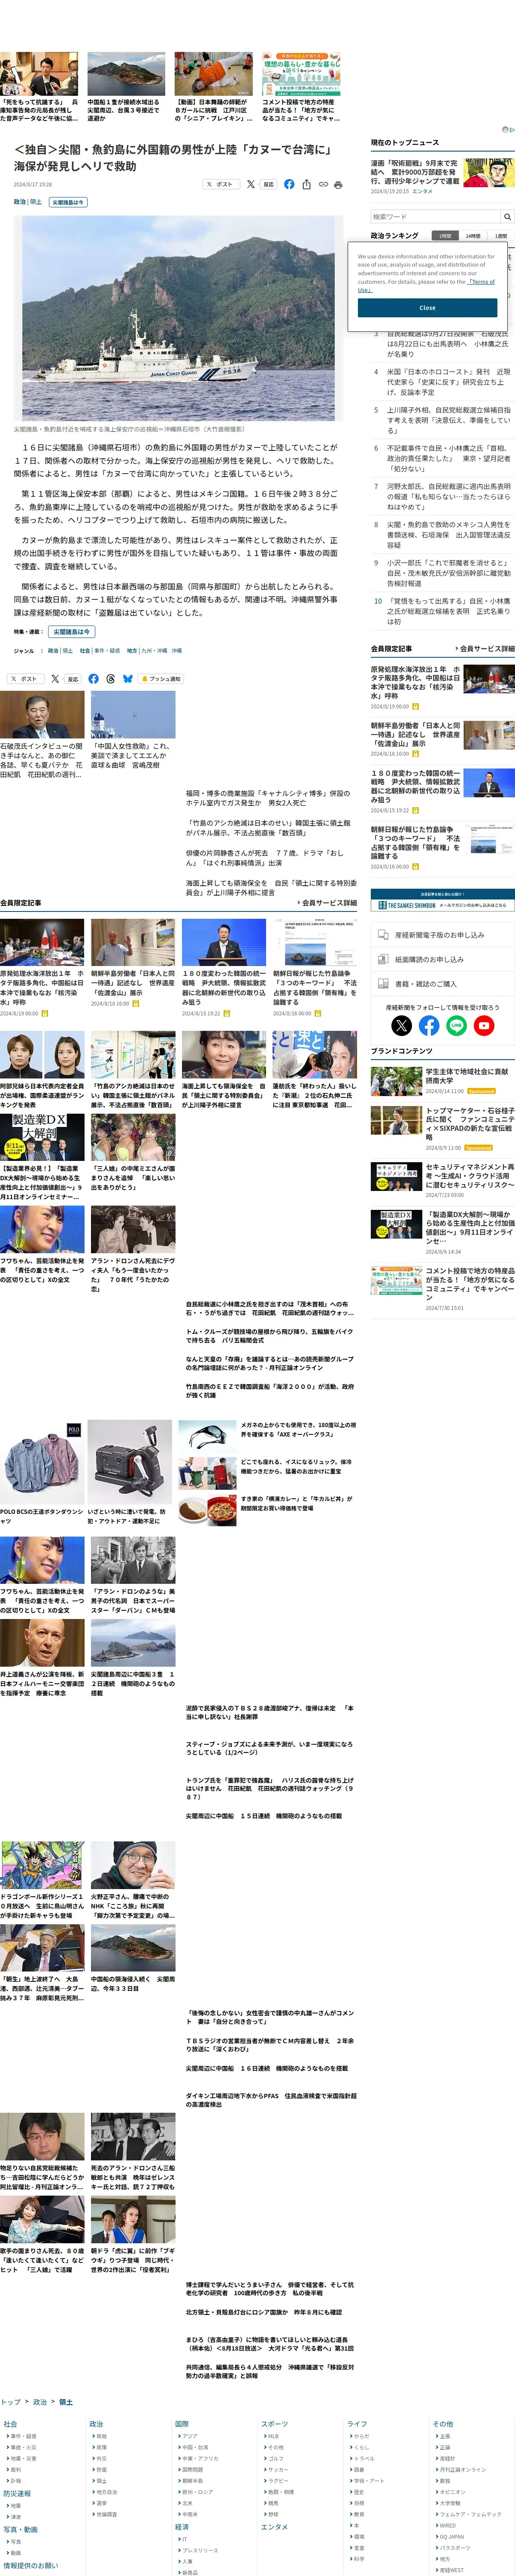Screen dimensions: 515x2576
Task: Open sidebar article 朝鮮半島労働者「日本人と同一待遇」
Action: (x=416, y=735)
